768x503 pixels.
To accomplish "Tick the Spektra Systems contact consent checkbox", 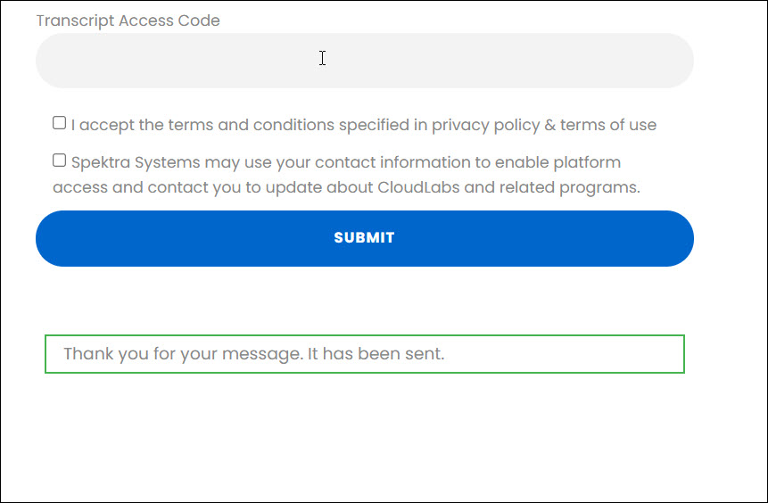I will click(x=59, y=161).
